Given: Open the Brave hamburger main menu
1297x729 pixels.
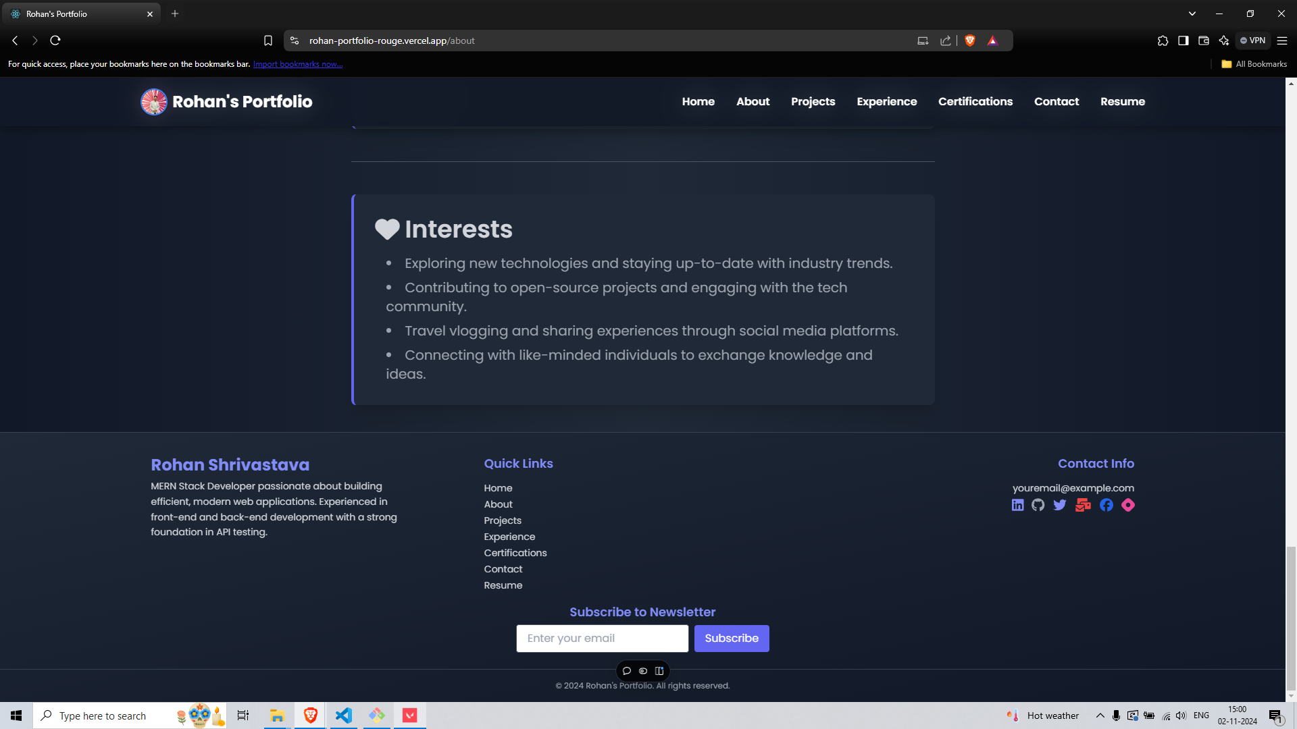Looking at the screenshot, I should (1282, 40).
